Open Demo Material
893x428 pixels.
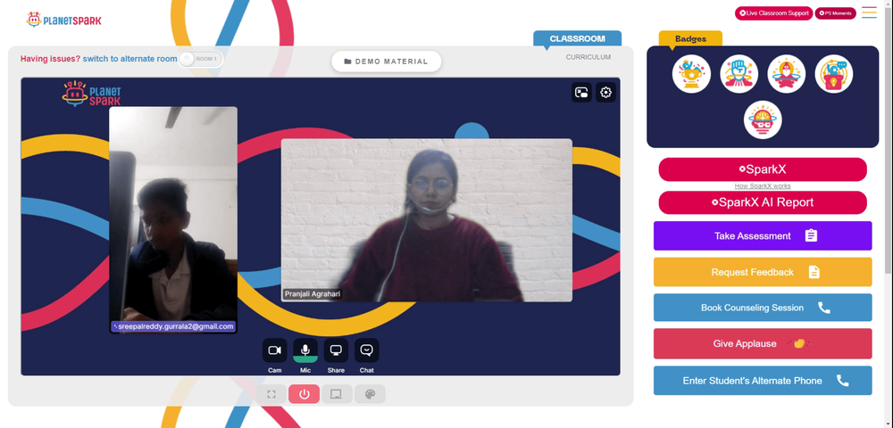(x=386, y=62)
